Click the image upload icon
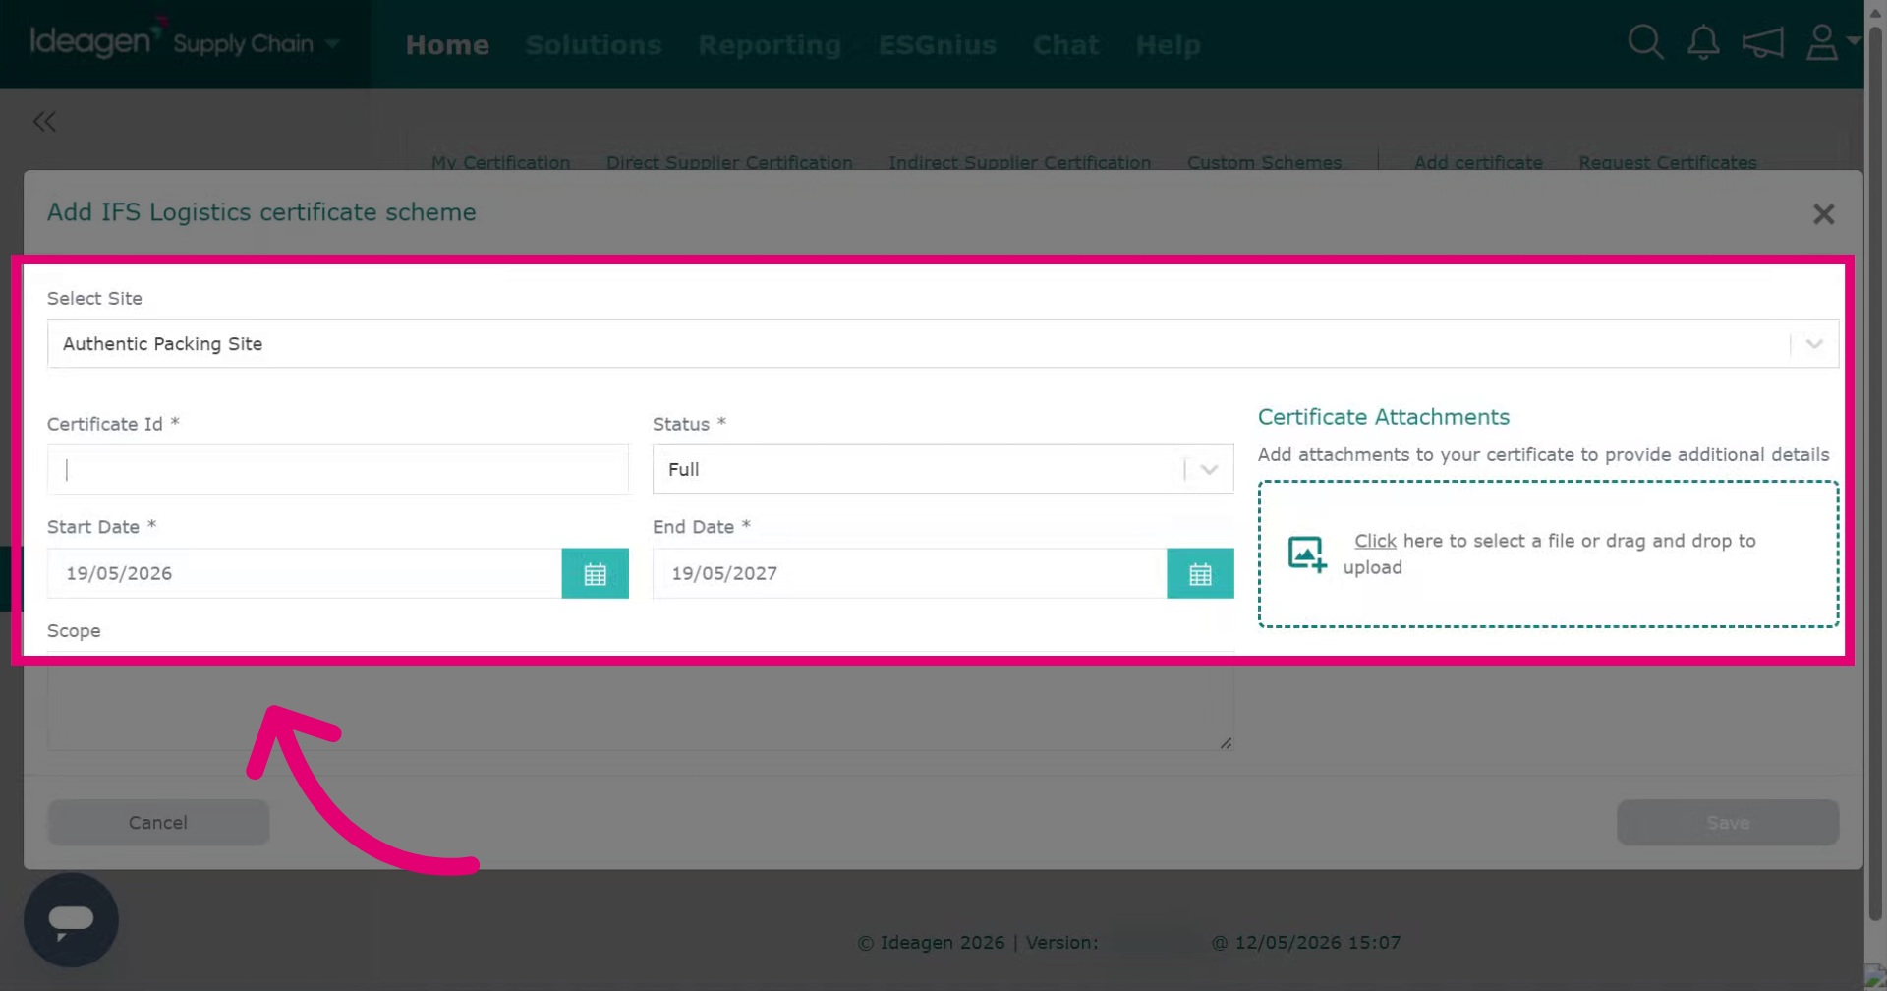 (1307, 554)
